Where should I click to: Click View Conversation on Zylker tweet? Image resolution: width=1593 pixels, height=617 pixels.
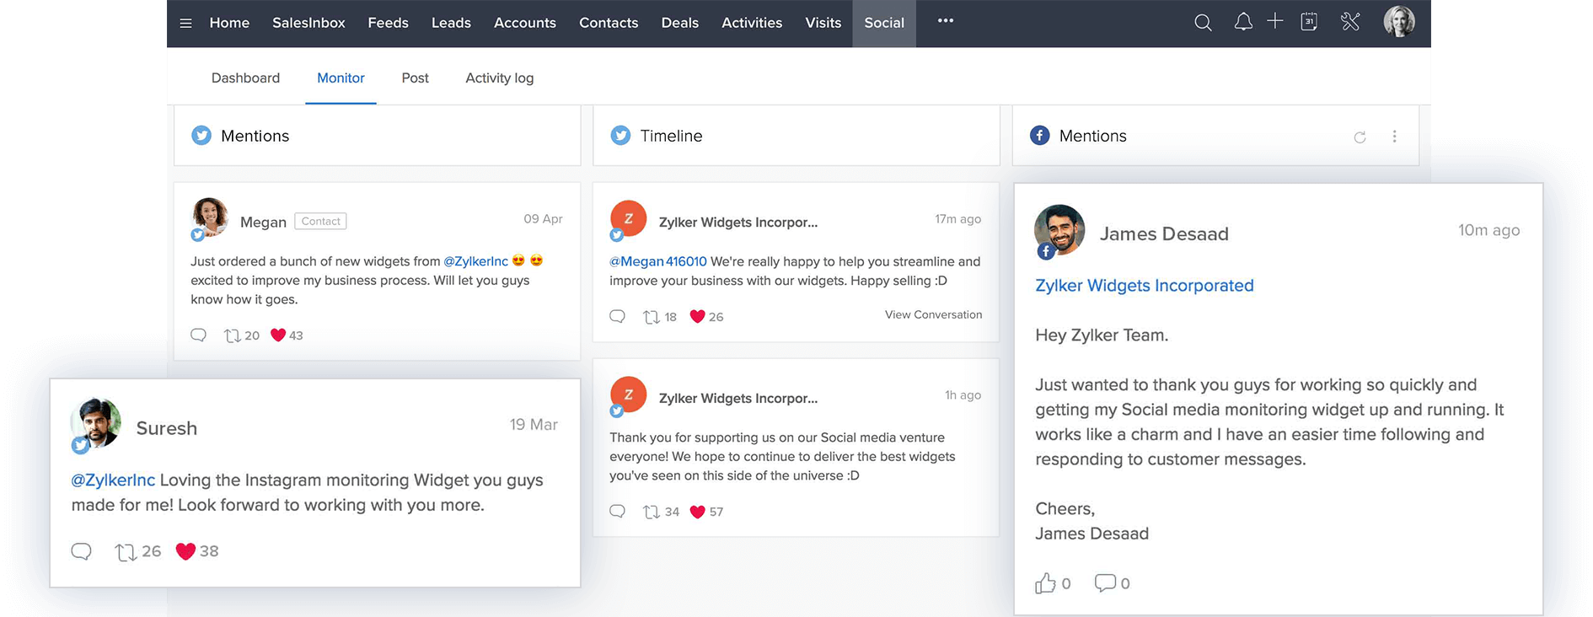tap(933, 314)
